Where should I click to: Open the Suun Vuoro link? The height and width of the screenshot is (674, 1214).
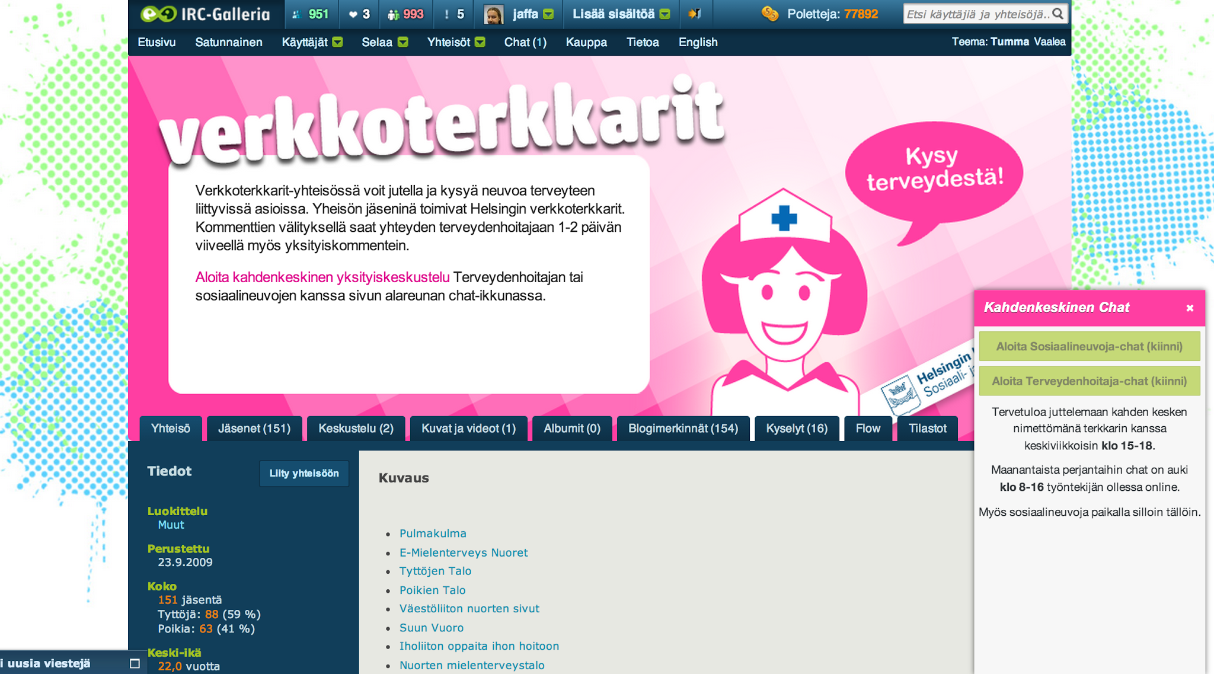click(x=432, y=628)
